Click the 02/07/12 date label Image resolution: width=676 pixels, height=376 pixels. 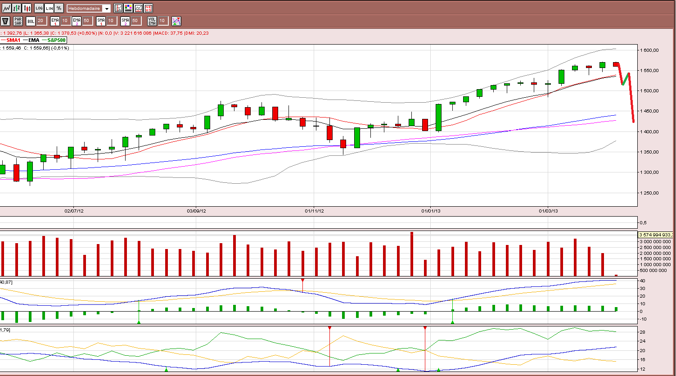pyautogui.click(x=74, y=211)
